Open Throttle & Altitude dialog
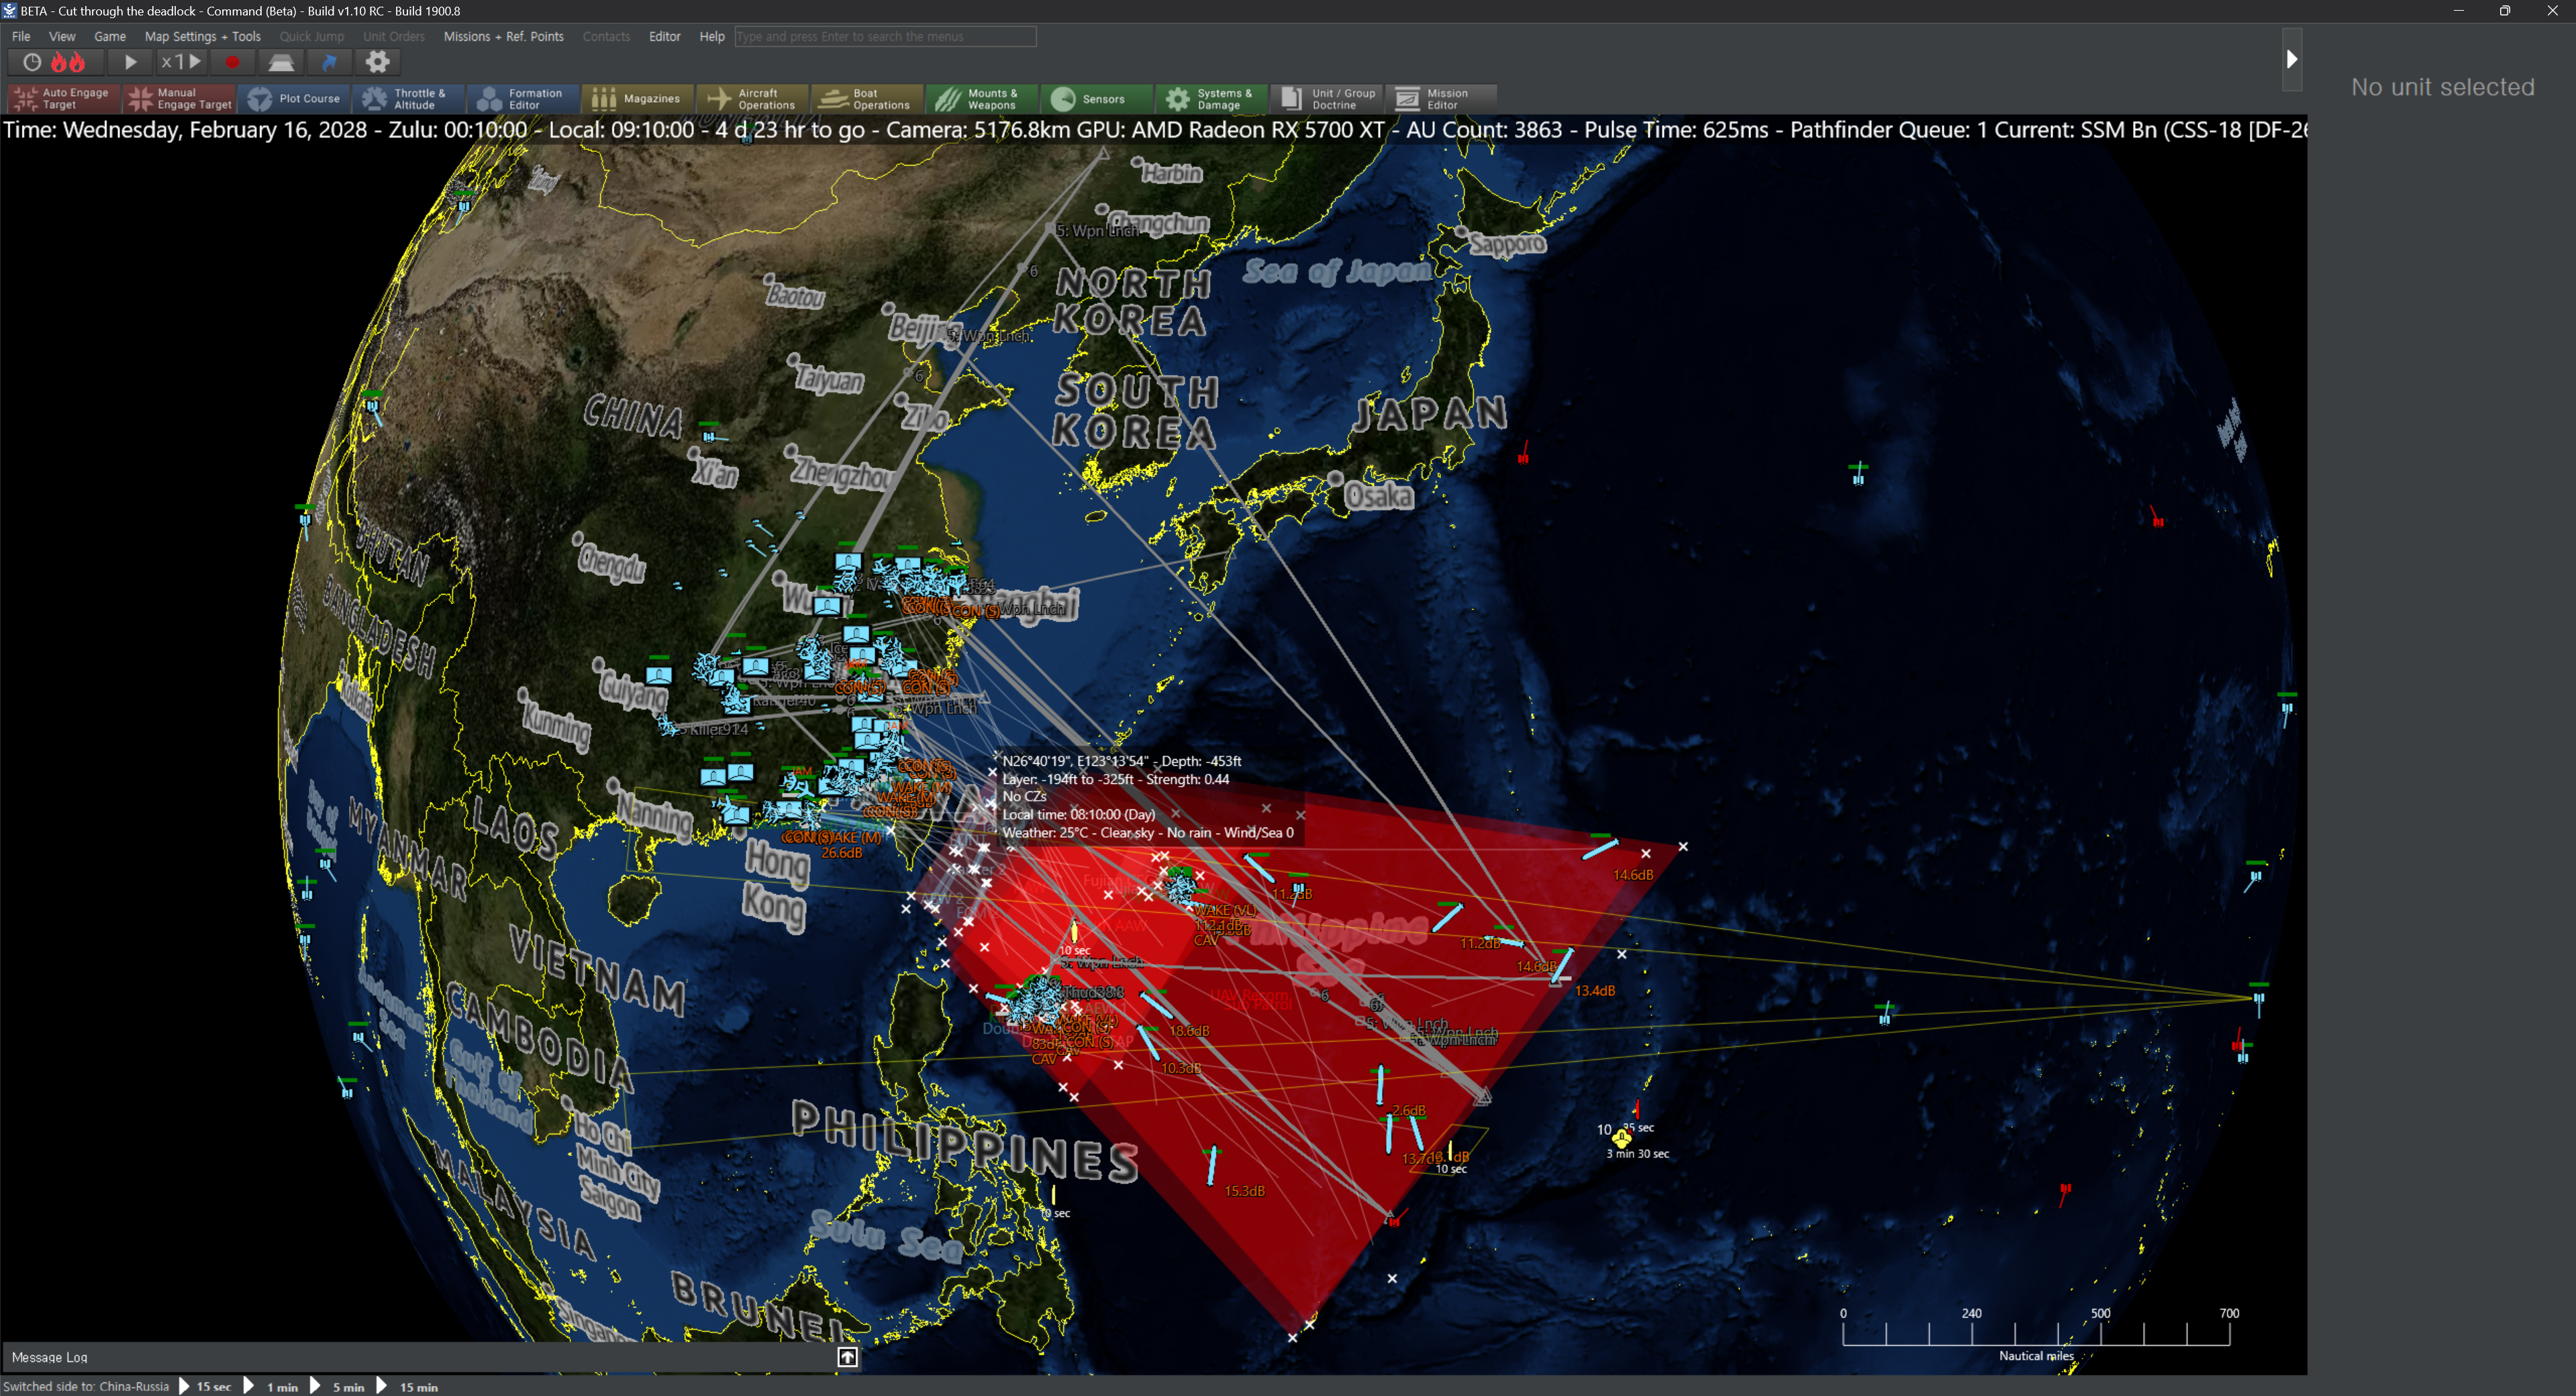 (x=408, y=98)
